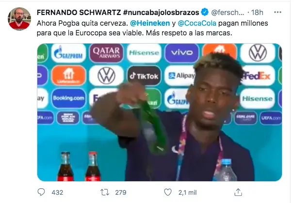
Task: Play the Pogba press conference video
Action: pyautogui.click(x=160, y=112)
